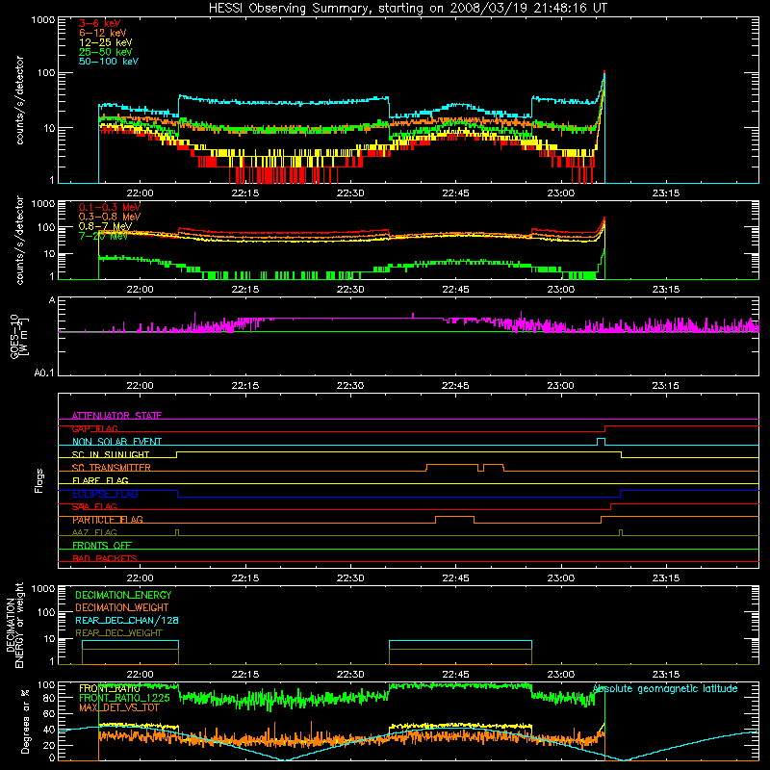Select the DECIMATION_ENERGY legend label
Viewport: 770px width, 770px height.
pos(123,595)
